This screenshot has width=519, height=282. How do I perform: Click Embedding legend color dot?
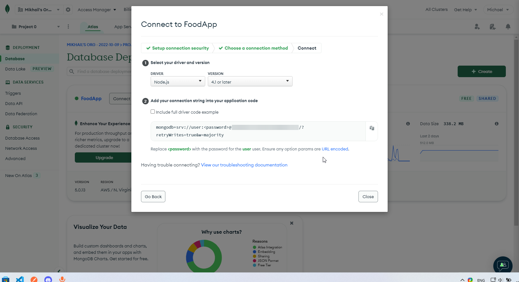[x=254, y=252]
